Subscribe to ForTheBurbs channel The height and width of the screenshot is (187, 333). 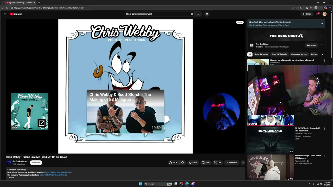[x=36, y=163]
